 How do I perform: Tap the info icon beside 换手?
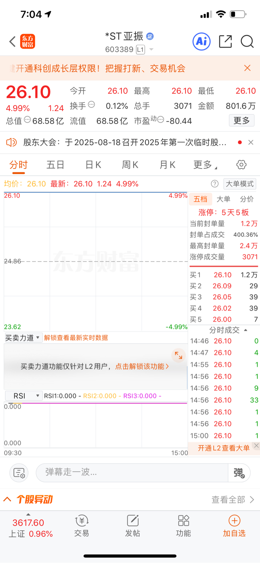point(91,105)
